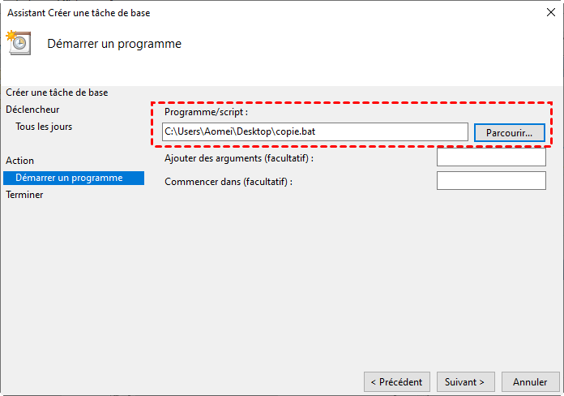Click the large 'Démarrer un programme' page heading

tap(114, 44)
